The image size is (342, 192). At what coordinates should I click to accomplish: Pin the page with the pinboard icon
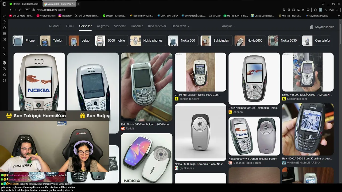pyautogui.click(x=289, y=10)
